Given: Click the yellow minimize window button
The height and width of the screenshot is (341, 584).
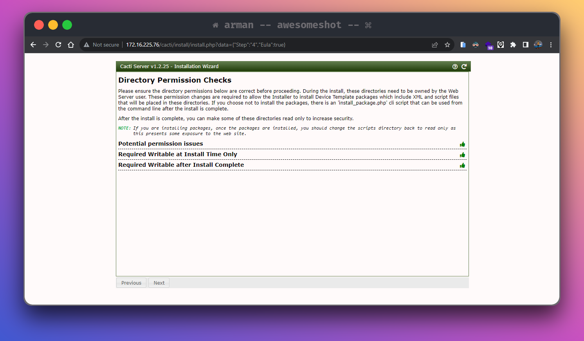Looking at the screenshot, I should [53, 25].
